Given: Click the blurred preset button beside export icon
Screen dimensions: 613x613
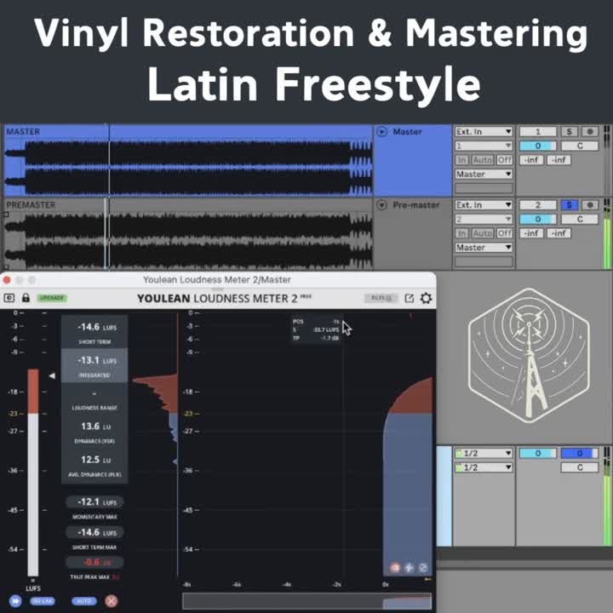Looking at the screenshot, I should [x=381, y=298].
